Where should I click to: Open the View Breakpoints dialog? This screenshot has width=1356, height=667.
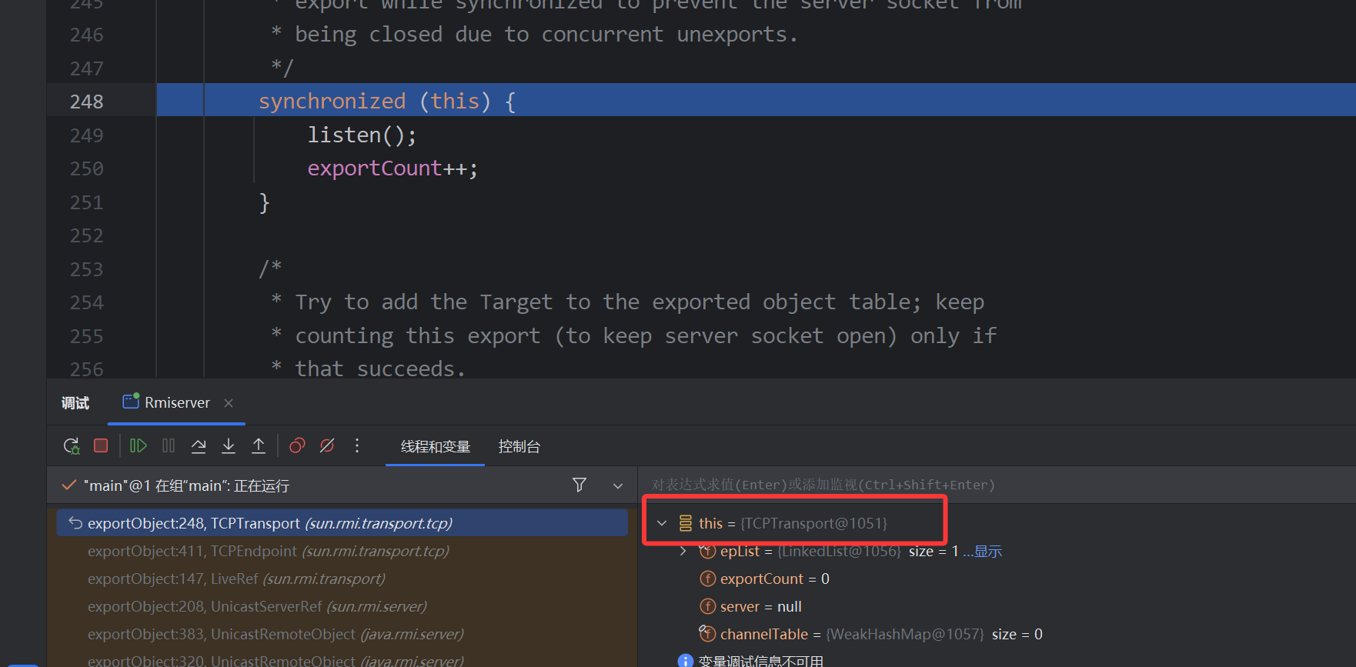click(x=297, y=446)
